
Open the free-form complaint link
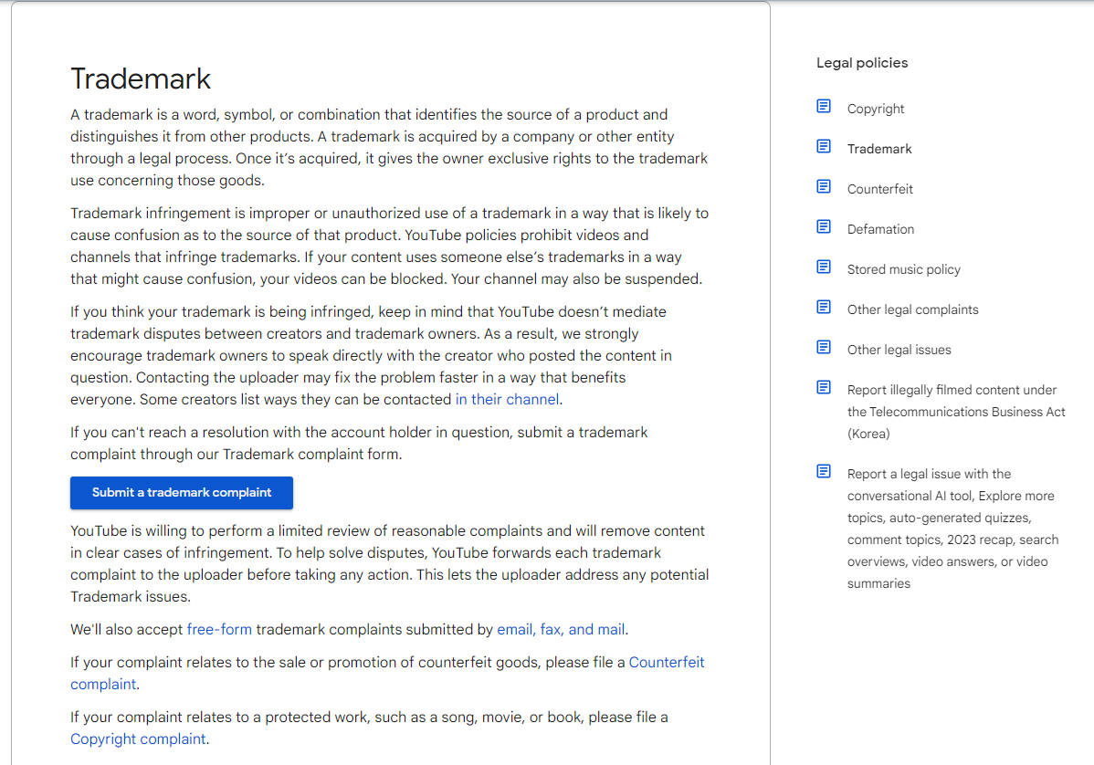219,630
